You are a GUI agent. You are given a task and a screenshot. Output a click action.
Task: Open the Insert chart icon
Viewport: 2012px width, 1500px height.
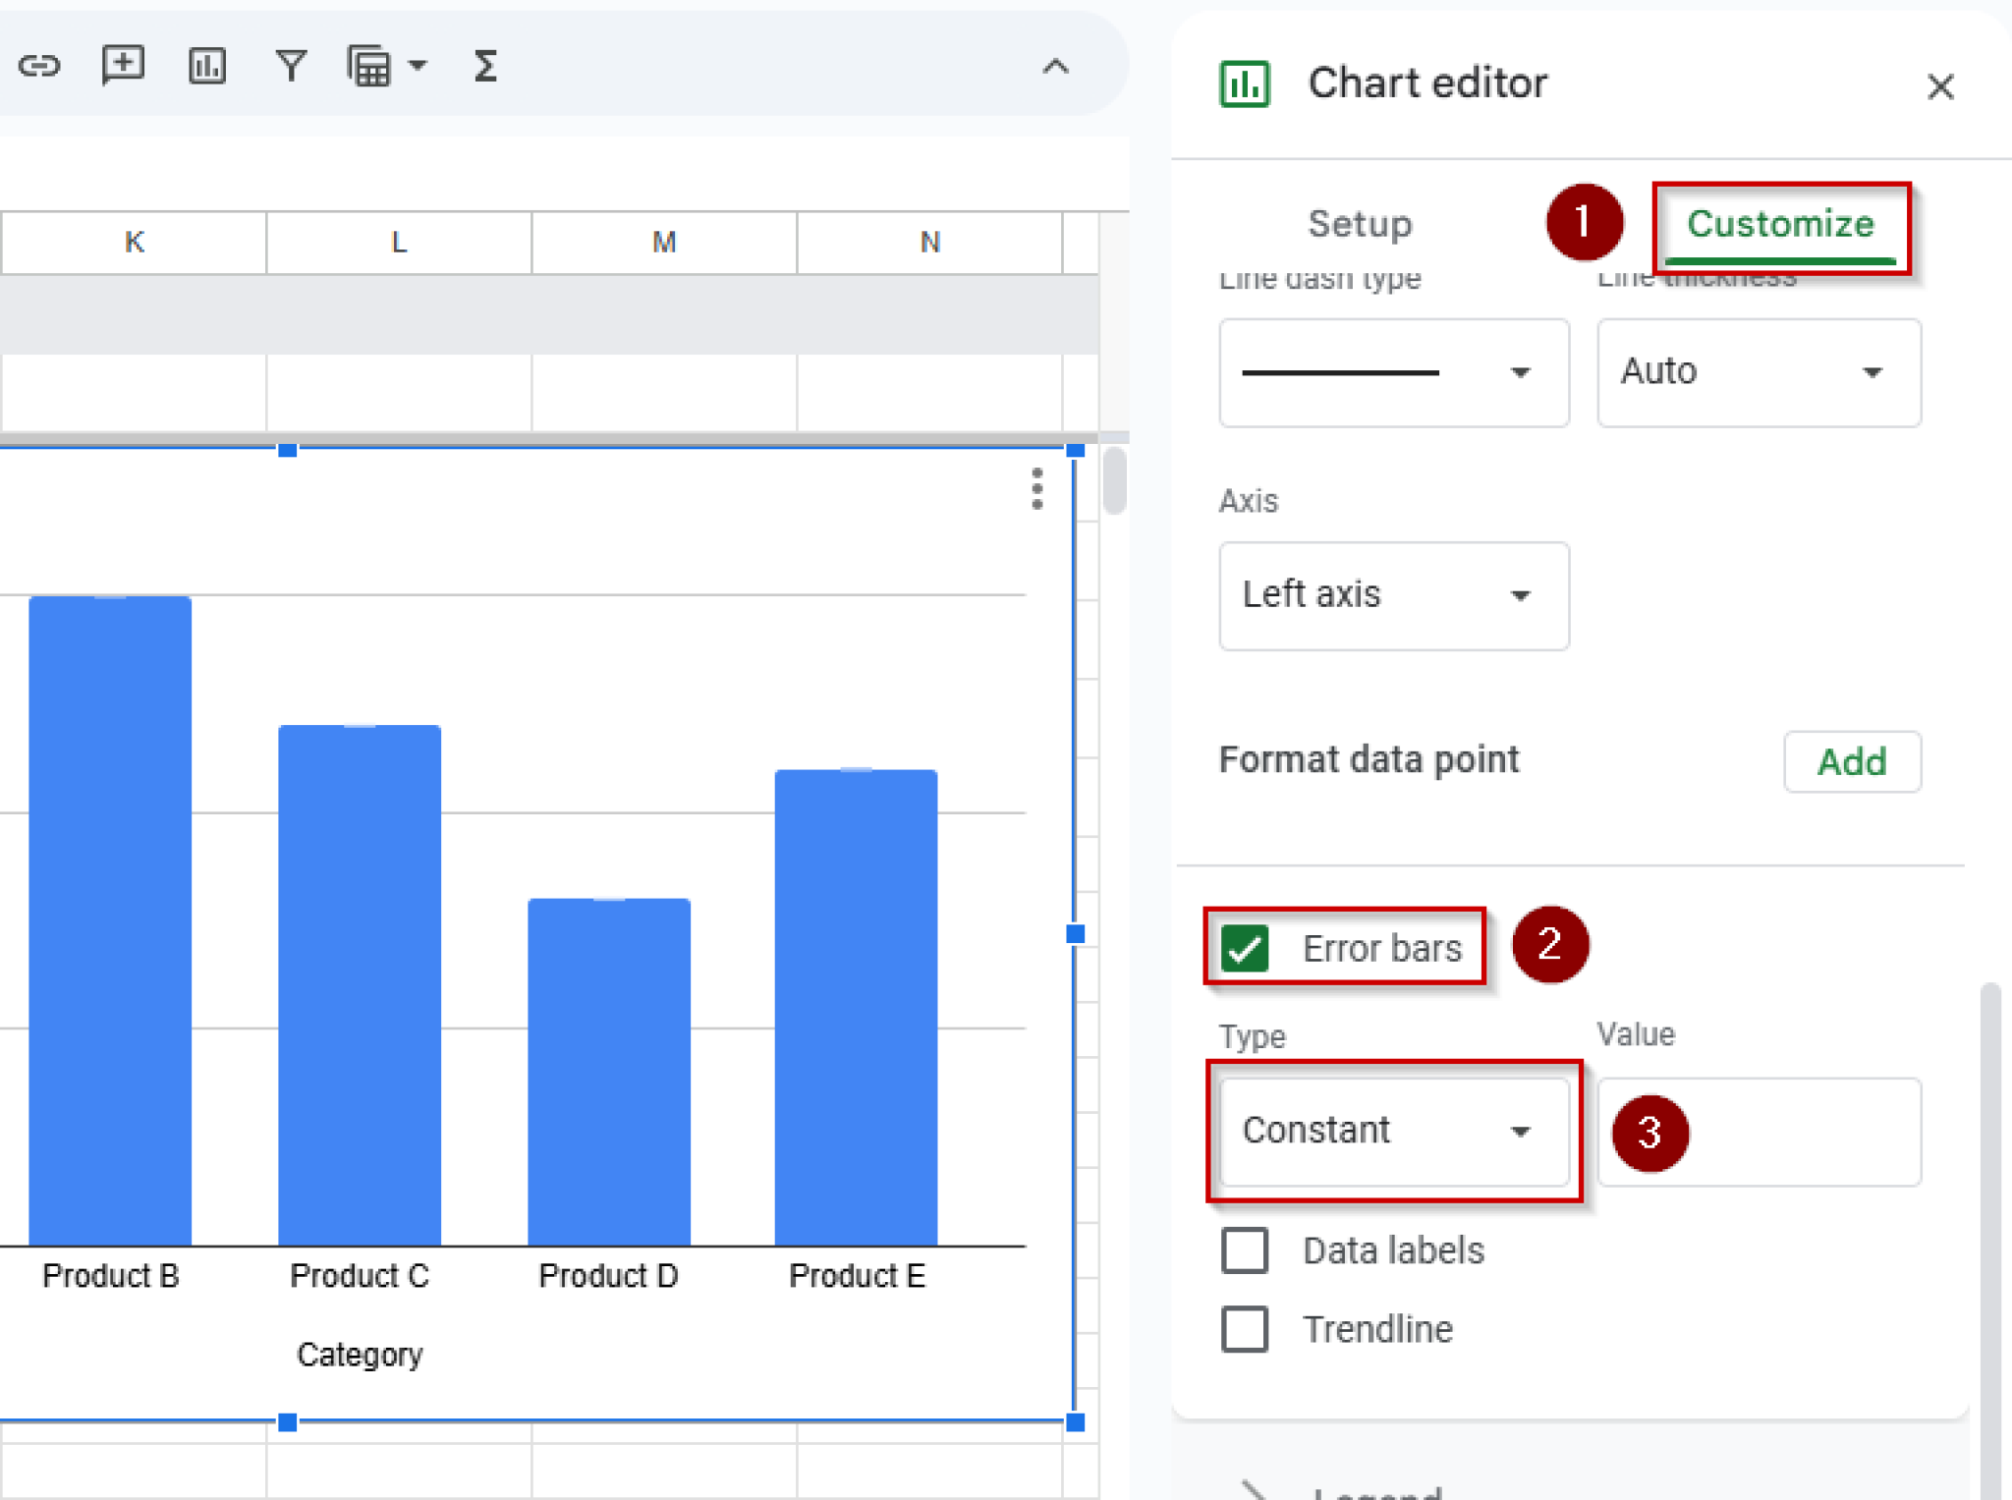point(207,65)
